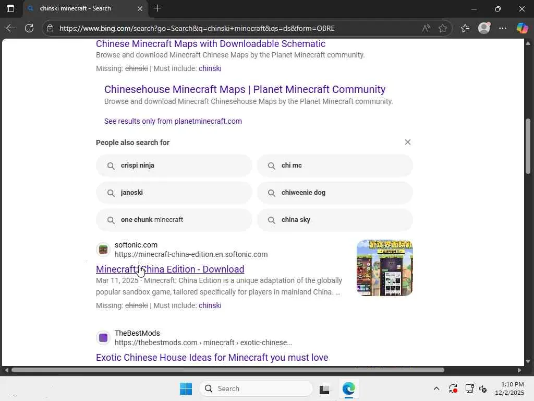The height and width of the screenshot is (401, 534).
Task: Search for 'china sky' suggestion
Action: [x=335, y=220]
